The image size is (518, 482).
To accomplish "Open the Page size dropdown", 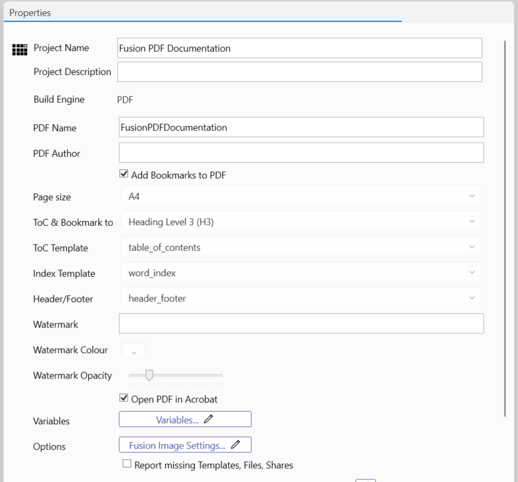I will (x=301, y=197).
